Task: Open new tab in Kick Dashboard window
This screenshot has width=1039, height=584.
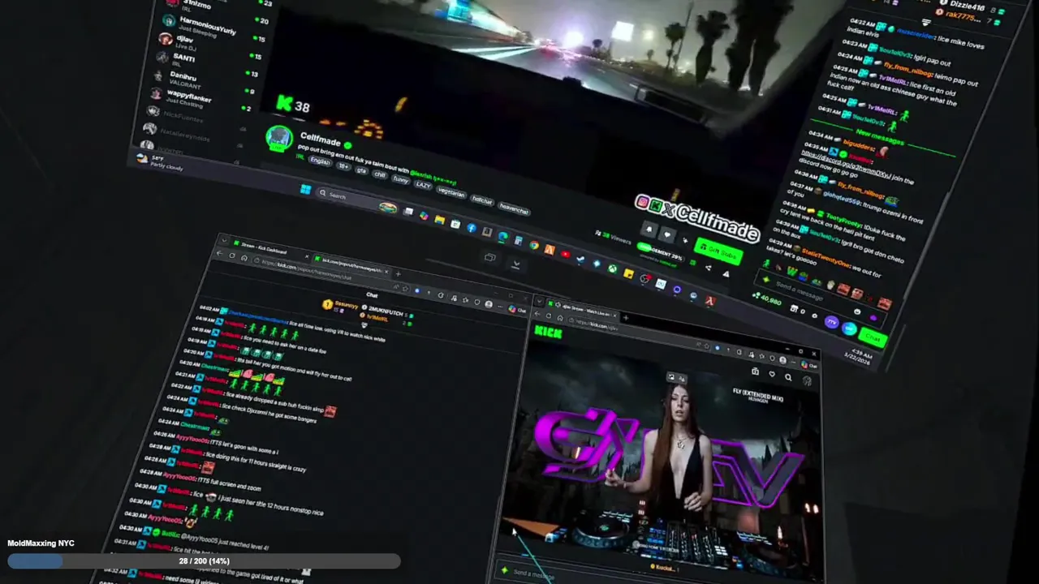Action: (x=399, y=274)
